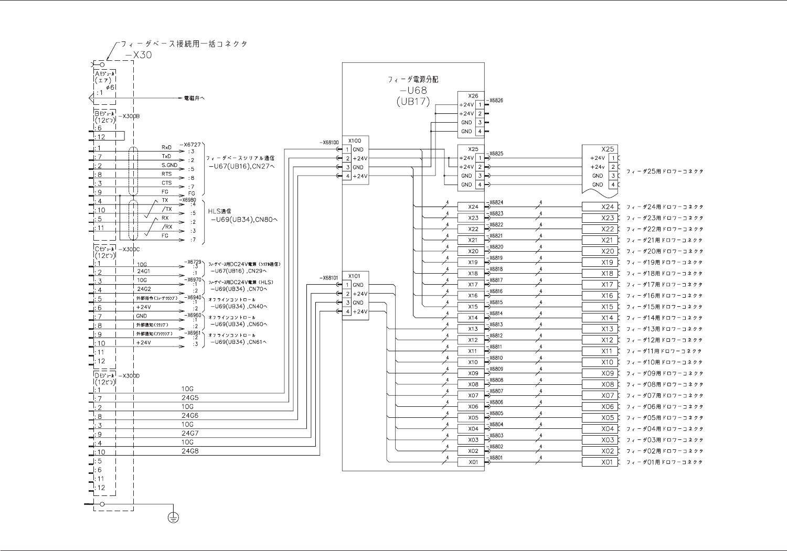Select the right-side X01 drawer connector box
This screenshot has height=551, width=787.
[600, 462]
